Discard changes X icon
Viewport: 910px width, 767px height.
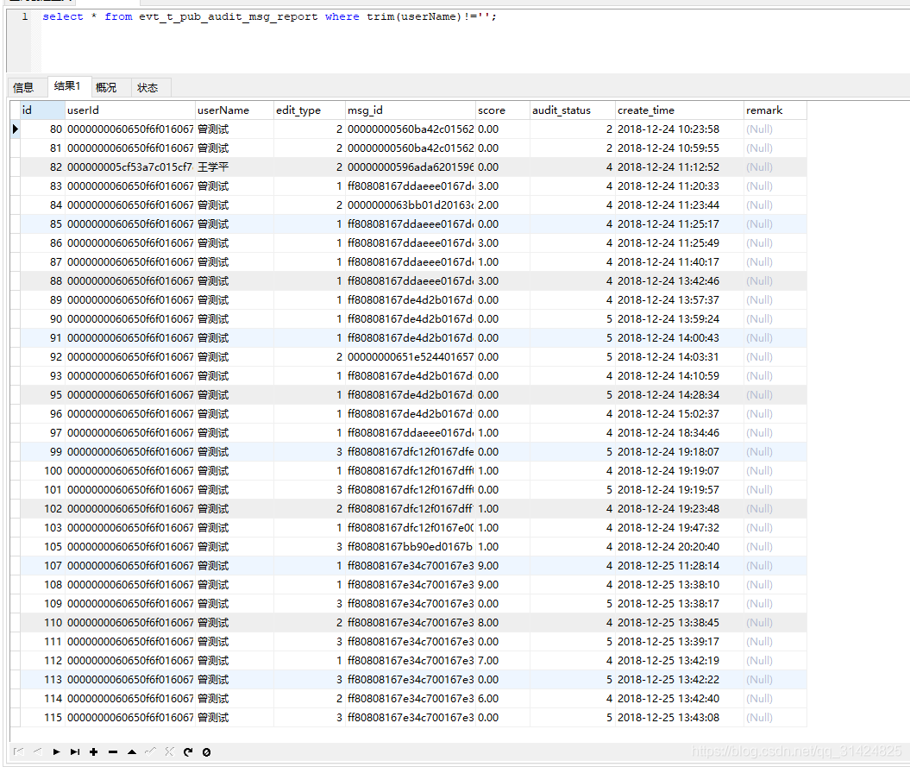tap(169, 752)
